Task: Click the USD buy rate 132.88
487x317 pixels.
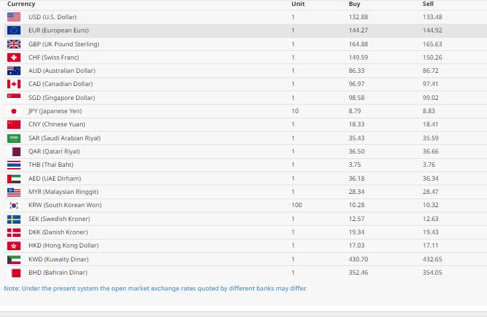Action: [x=358, y=17]
